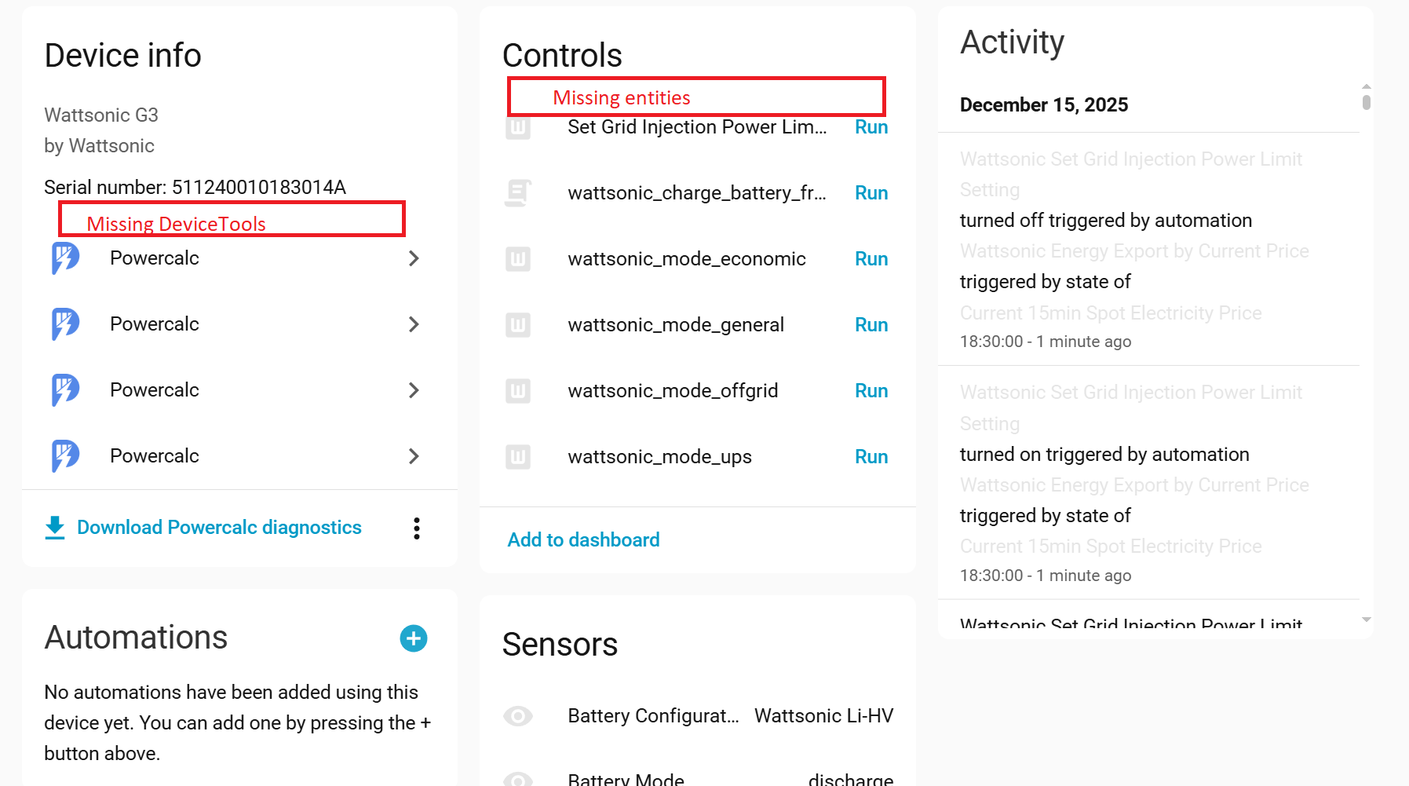Screen dimensions: 1409x786
Task: Click the eye icon next to Battery Configuration
Action: click(518, 716)
